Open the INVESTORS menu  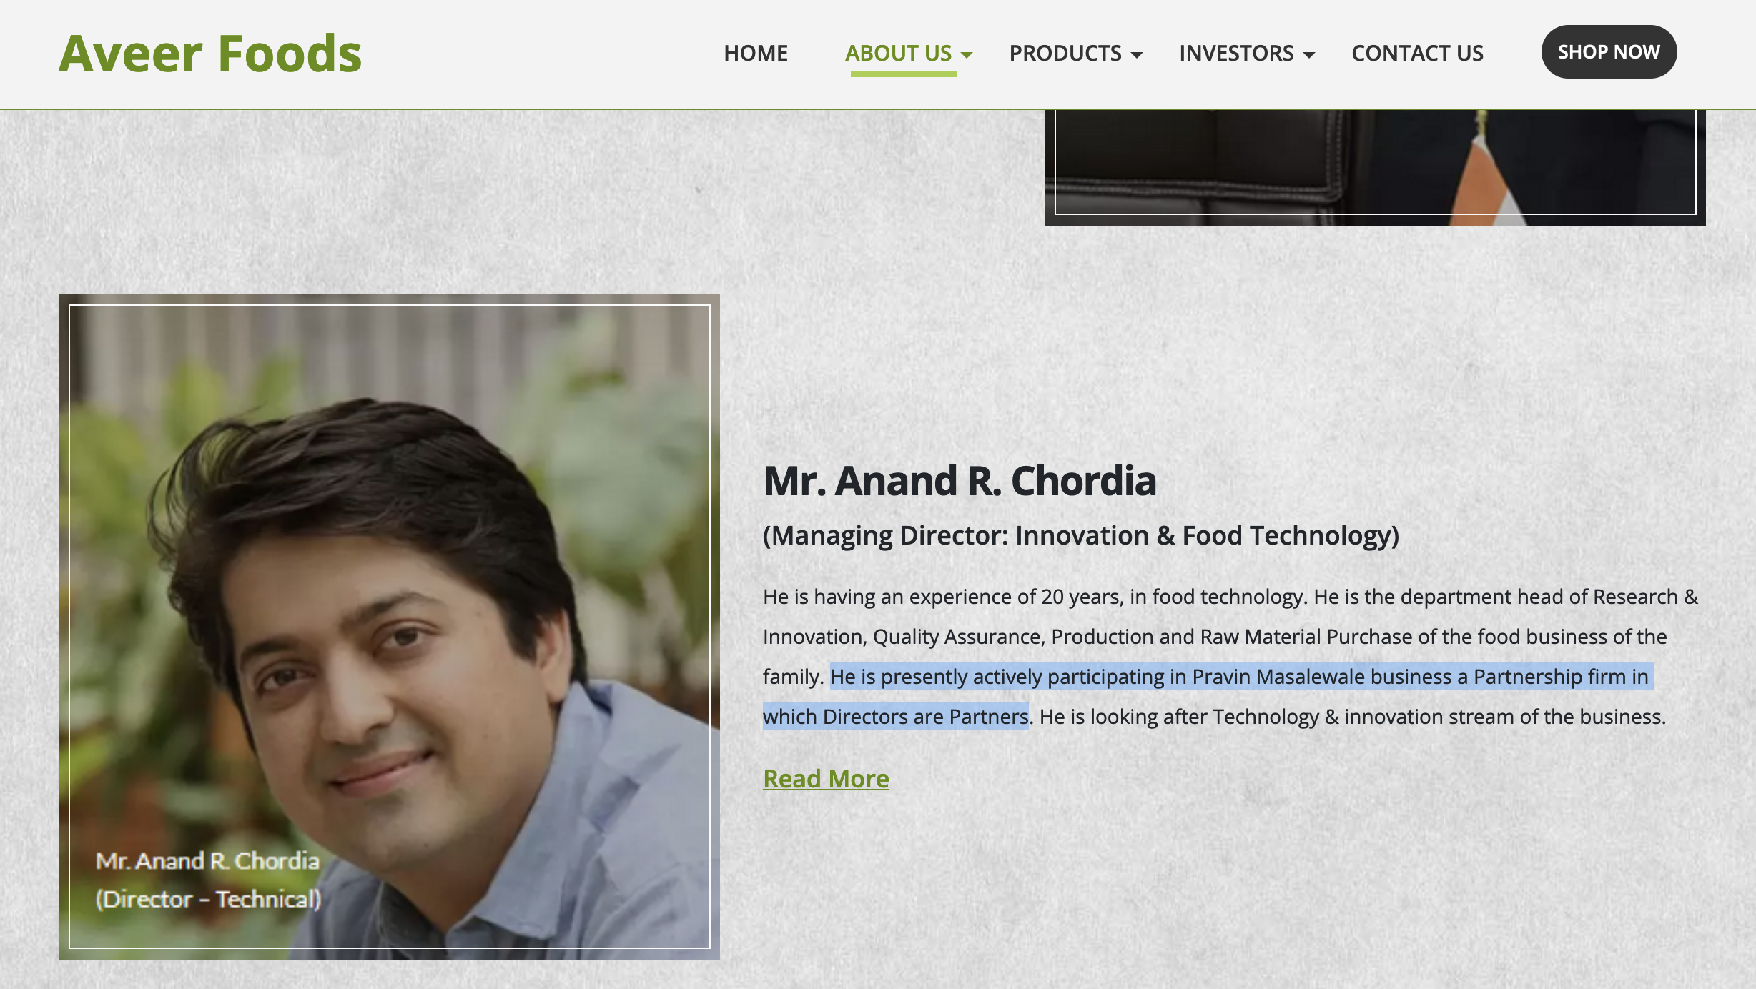tap(1236, 53)
